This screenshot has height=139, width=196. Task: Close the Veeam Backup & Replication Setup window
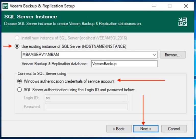point(186,6)
